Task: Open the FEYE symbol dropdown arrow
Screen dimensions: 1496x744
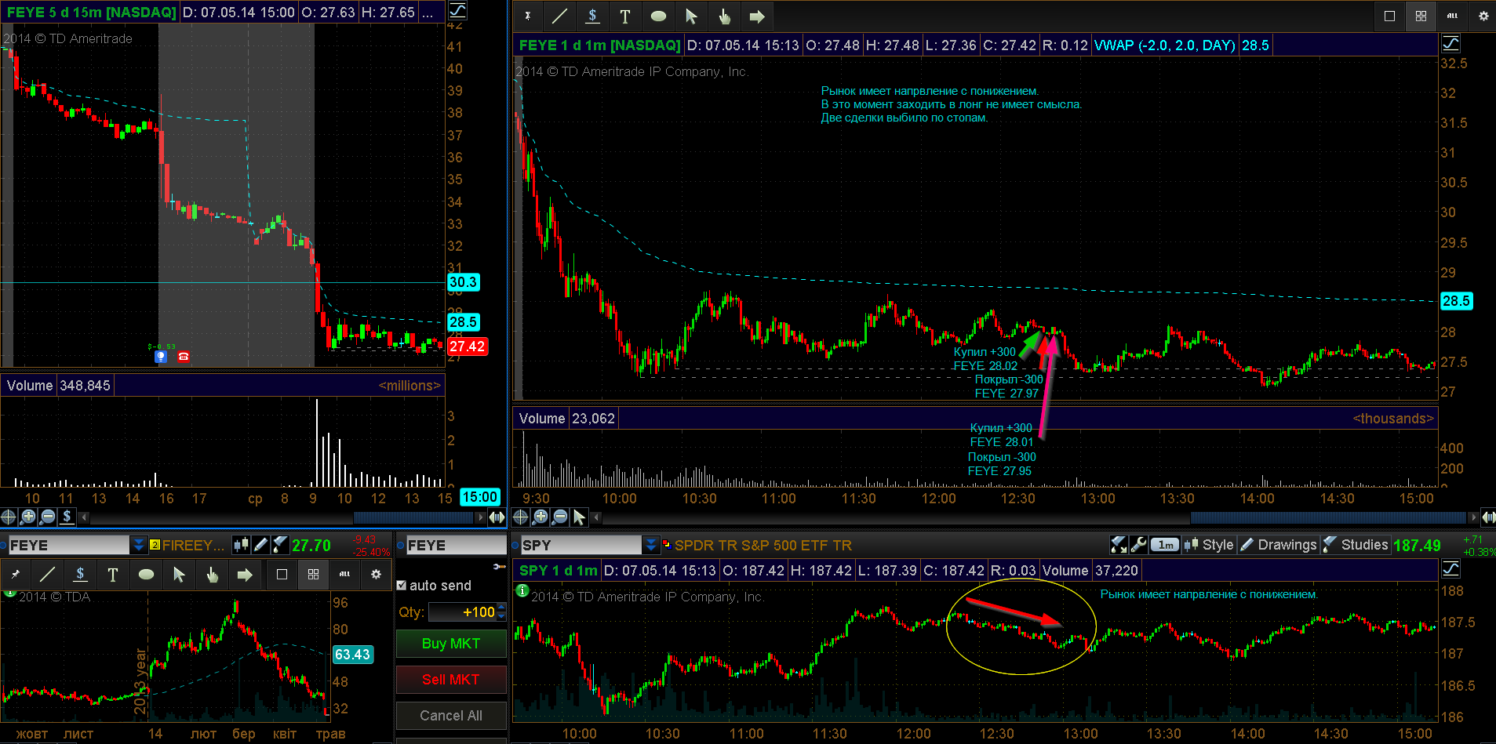Action: [x=138, y=544]
